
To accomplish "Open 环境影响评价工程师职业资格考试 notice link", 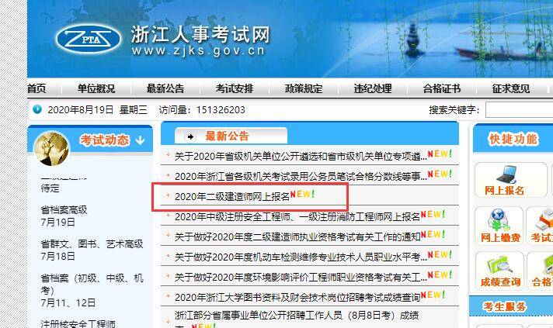I will pos(301,277).
